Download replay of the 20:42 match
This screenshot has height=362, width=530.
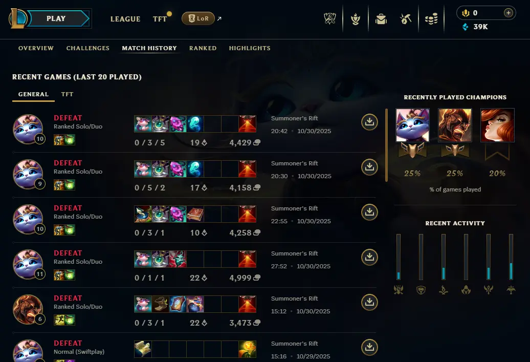coord(369,122)
